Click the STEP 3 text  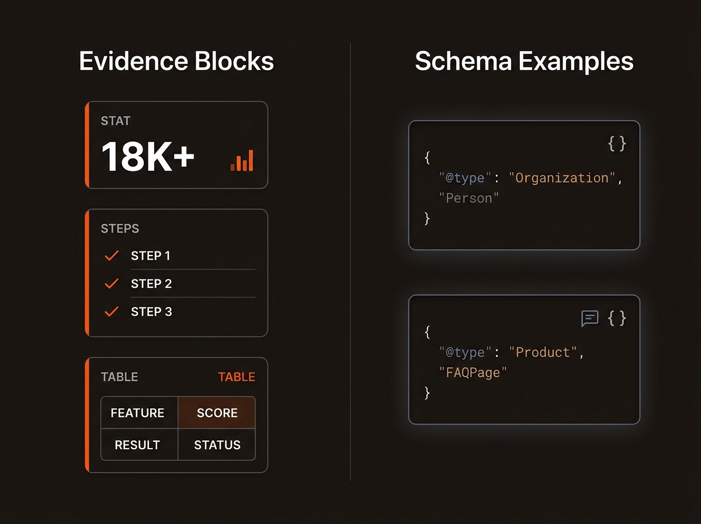pyautogui.click(x=151, y=312)
